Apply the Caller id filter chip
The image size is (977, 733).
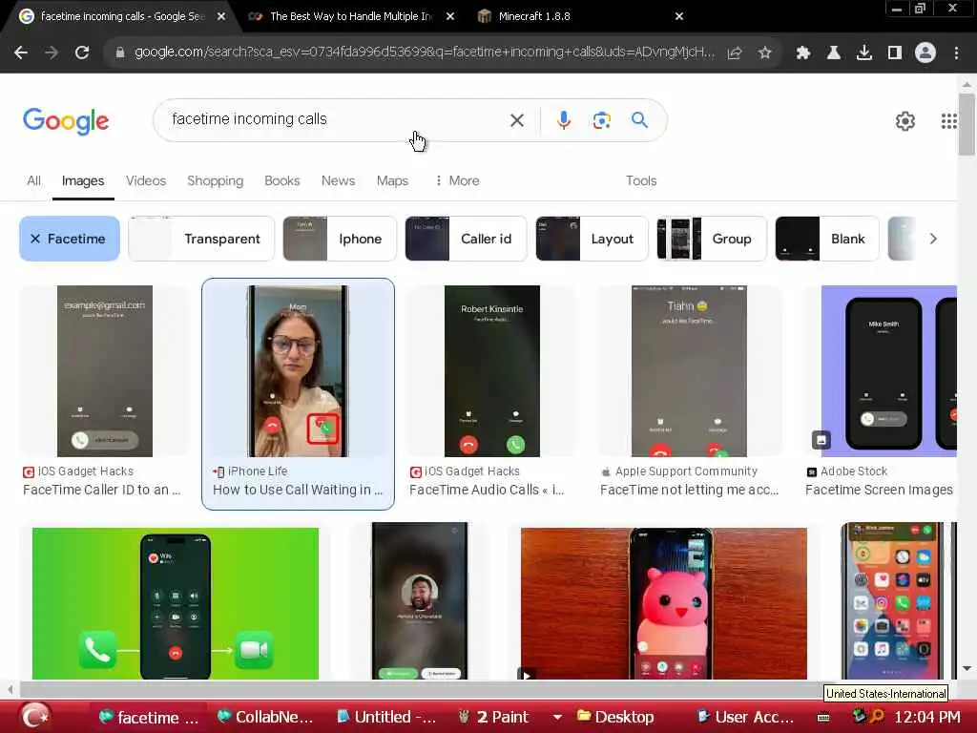[x=466, y=239]
